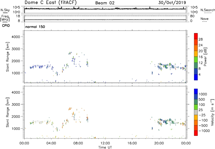215x149 pixels.
Task: Click the bright blue bottom power swatch below 4 dB
Action: [x=196, y=77]
